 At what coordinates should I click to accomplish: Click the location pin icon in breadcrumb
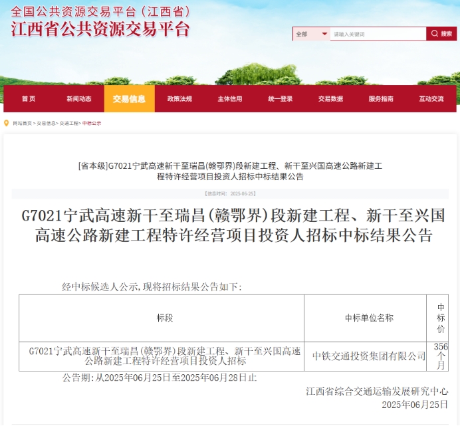click(7, 123)
